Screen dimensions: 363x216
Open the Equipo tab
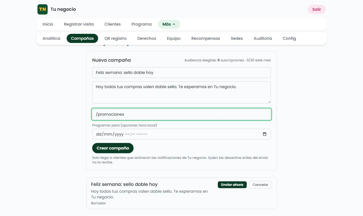click(174, 38)
